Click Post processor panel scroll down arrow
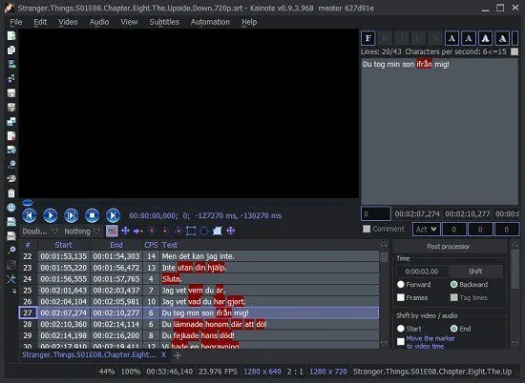 point(515,343)
